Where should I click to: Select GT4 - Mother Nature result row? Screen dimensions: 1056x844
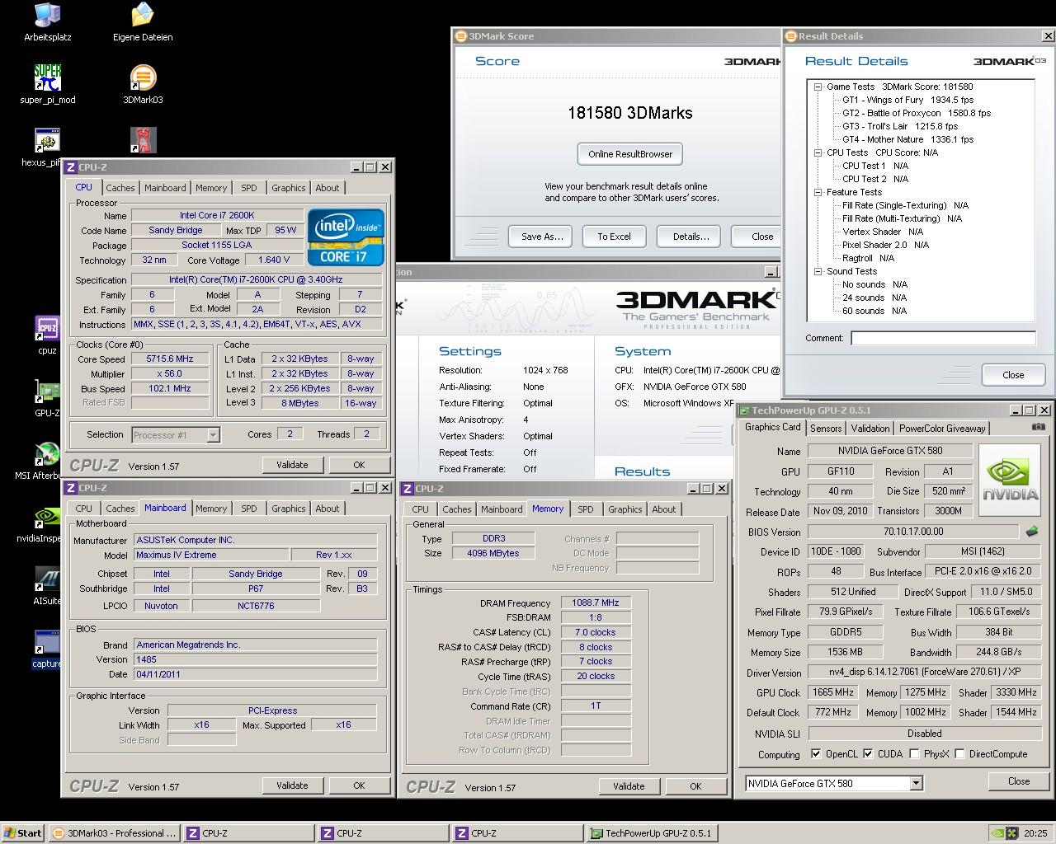point(907,139)
